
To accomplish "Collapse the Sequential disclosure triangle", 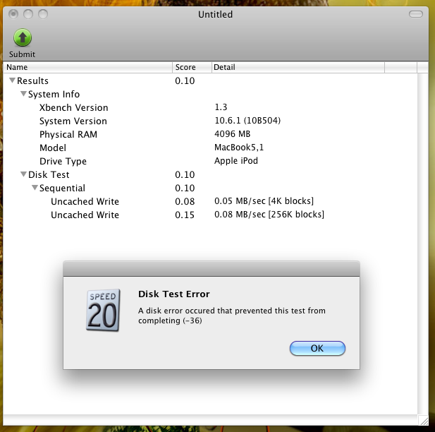I will tap(35, 188).
